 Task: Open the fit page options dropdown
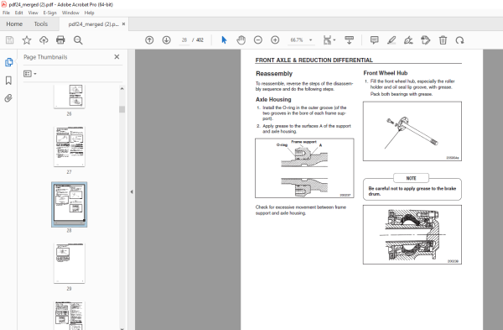(329, 40)
